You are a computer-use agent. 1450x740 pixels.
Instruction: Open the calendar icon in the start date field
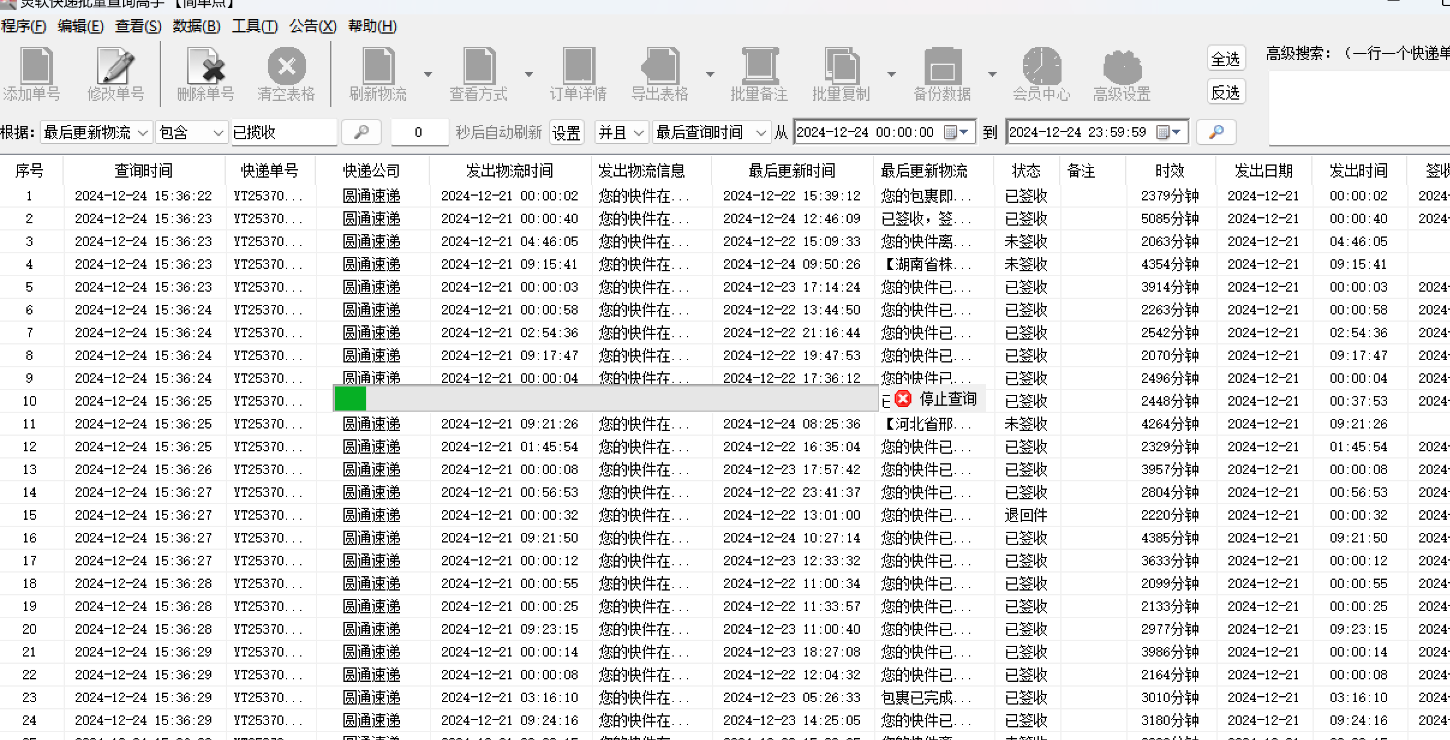coord(950,132)
